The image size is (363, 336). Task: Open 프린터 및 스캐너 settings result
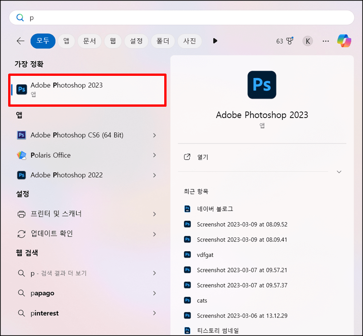[x=87, y=214]
